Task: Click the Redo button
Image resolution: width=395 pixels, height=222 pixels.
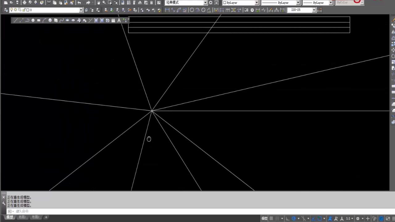Action: 88,2
